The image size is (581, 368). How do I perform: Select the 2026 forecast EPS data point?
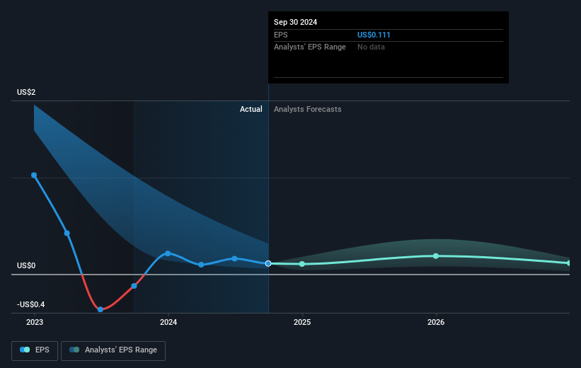(x=436, y=256)
